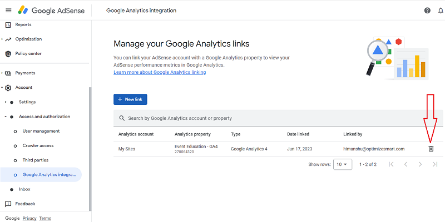Click the Policy center shield icon
The height and width of the screenshot is (222, 445).
point(8,54)
